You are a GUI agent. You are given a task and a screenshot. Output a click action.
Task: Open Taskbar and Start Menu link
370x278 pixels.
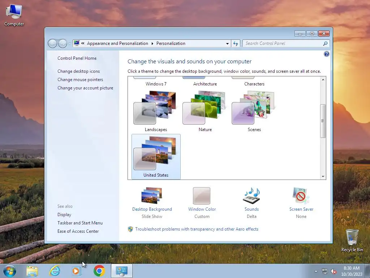pos(80,223)
